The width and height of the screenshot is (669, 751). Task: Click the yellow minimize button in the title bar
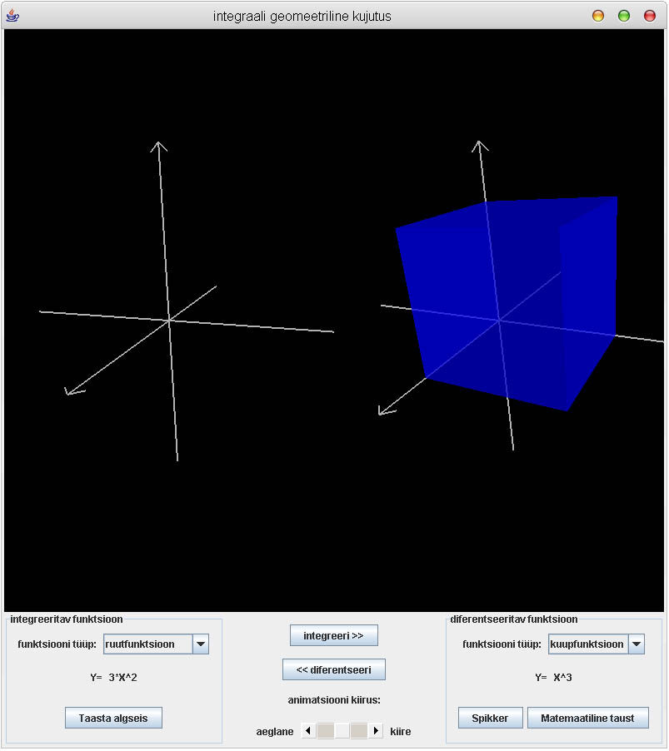point(597,16)
